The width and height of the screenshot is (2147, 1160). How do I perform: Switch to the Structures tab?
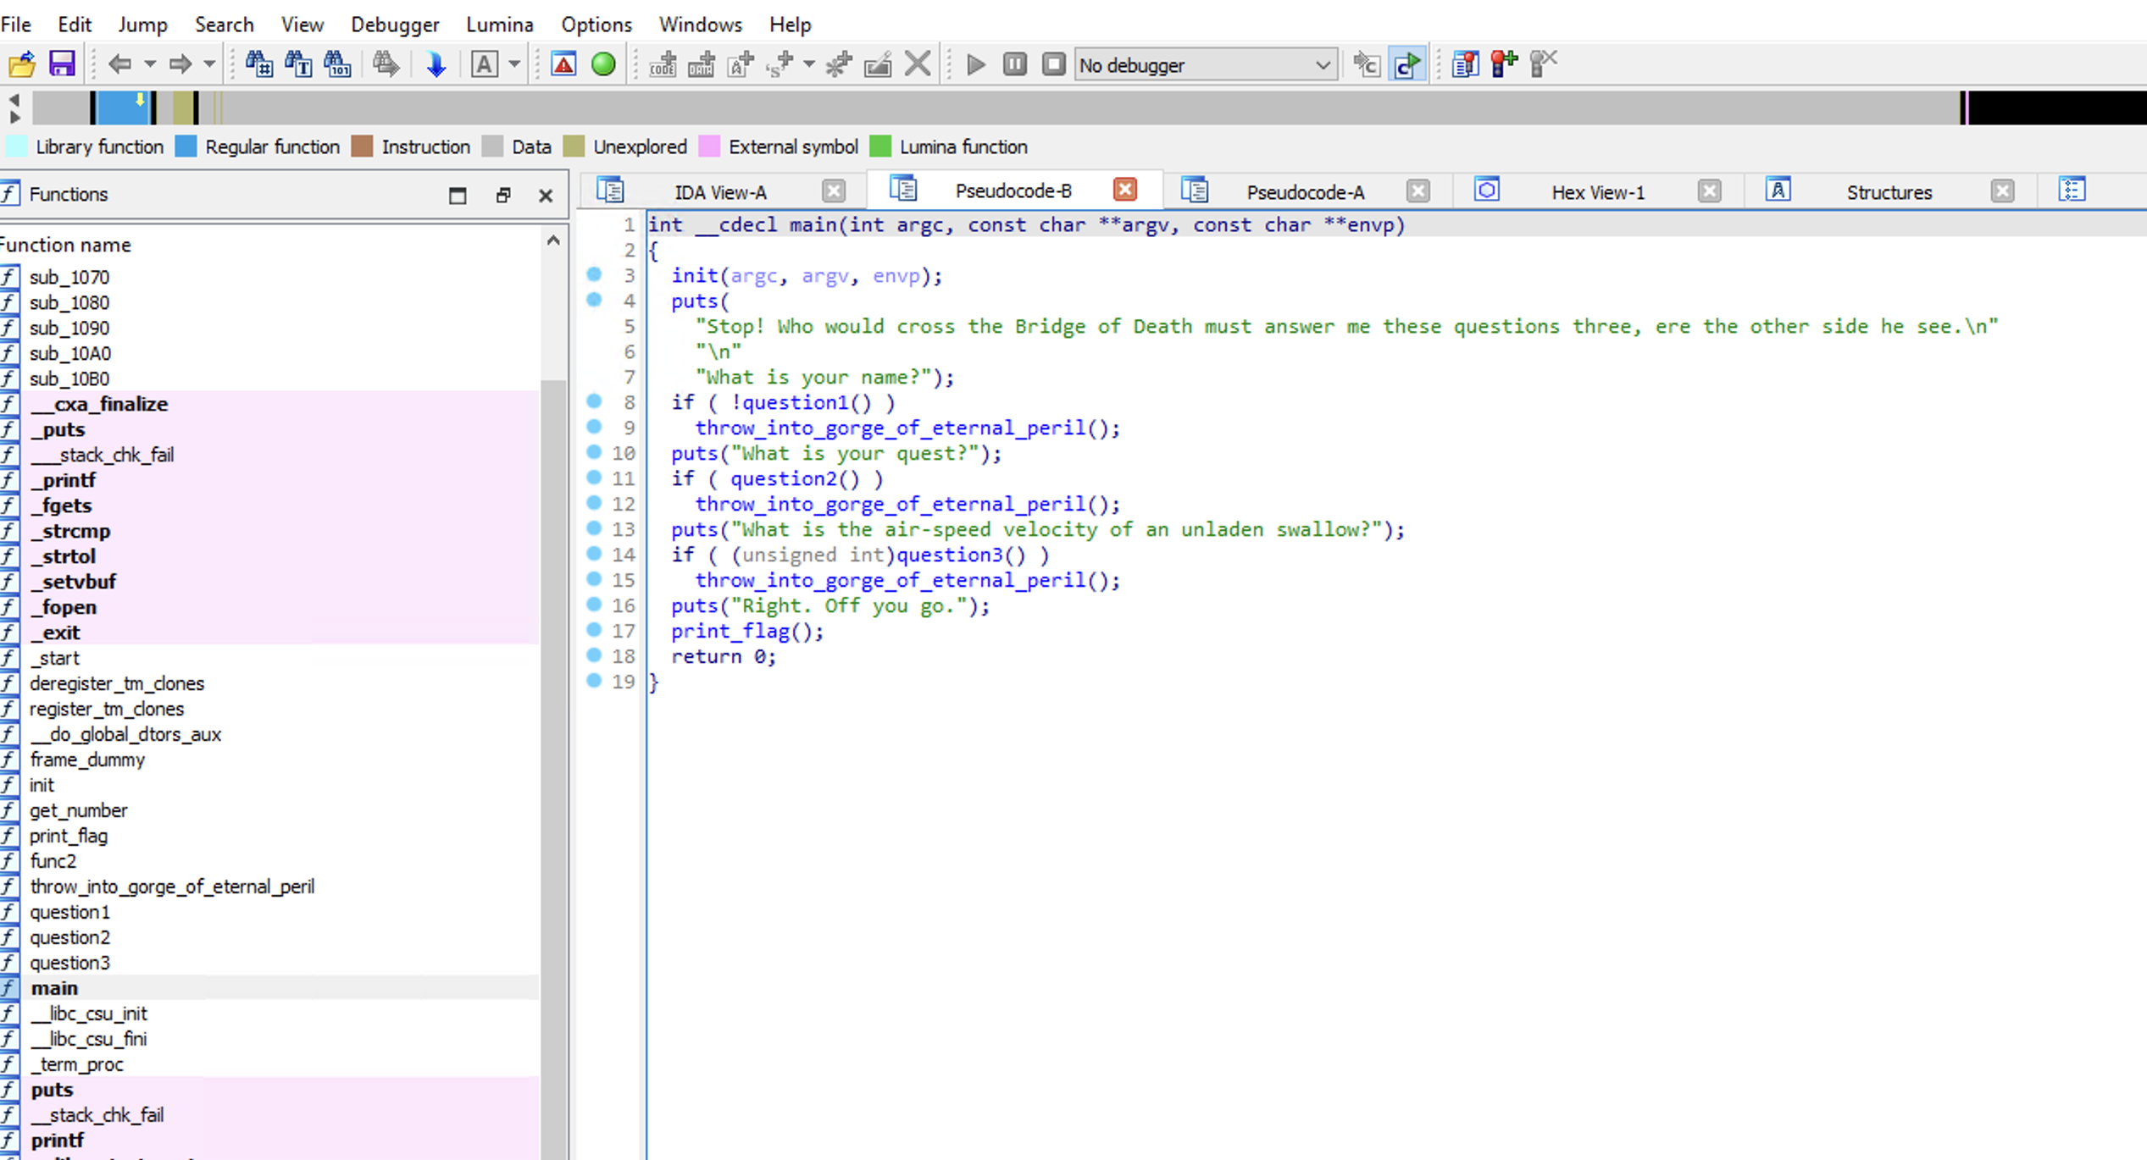(1889, 192)
